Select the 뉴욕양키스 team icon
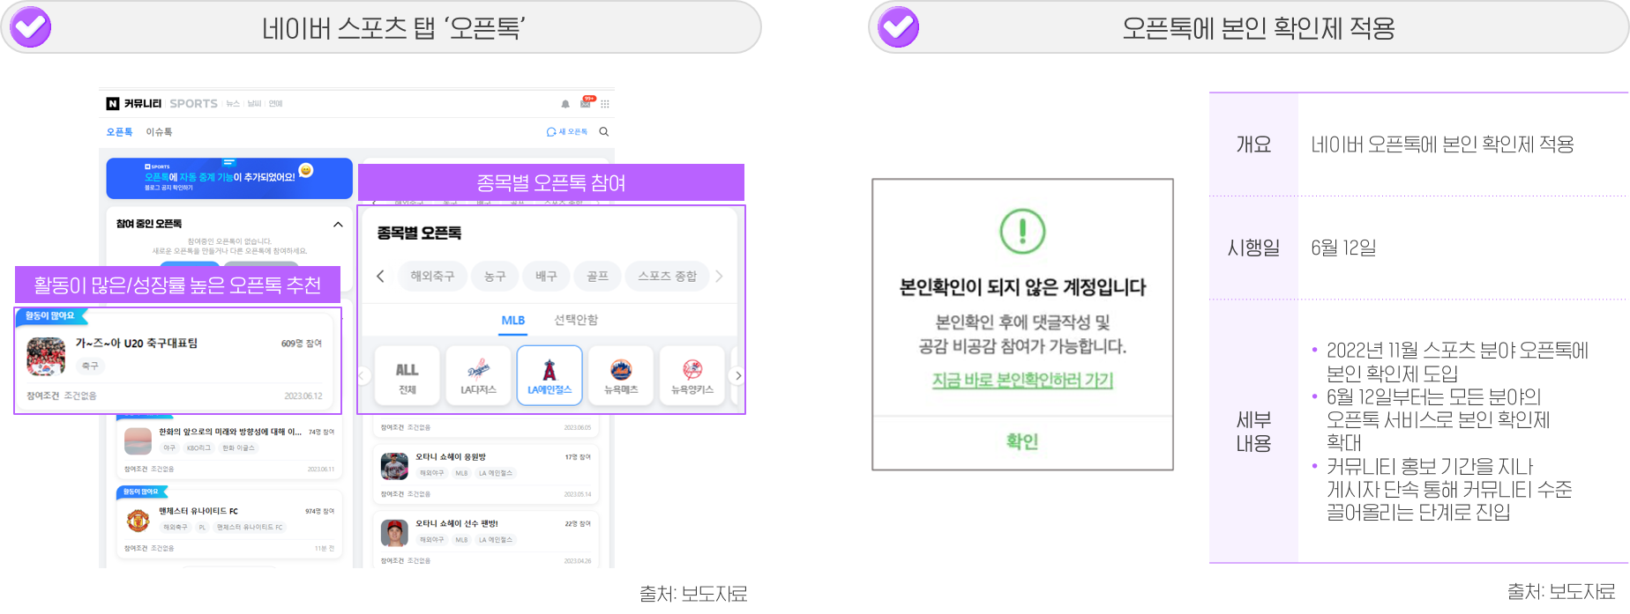 692,375
